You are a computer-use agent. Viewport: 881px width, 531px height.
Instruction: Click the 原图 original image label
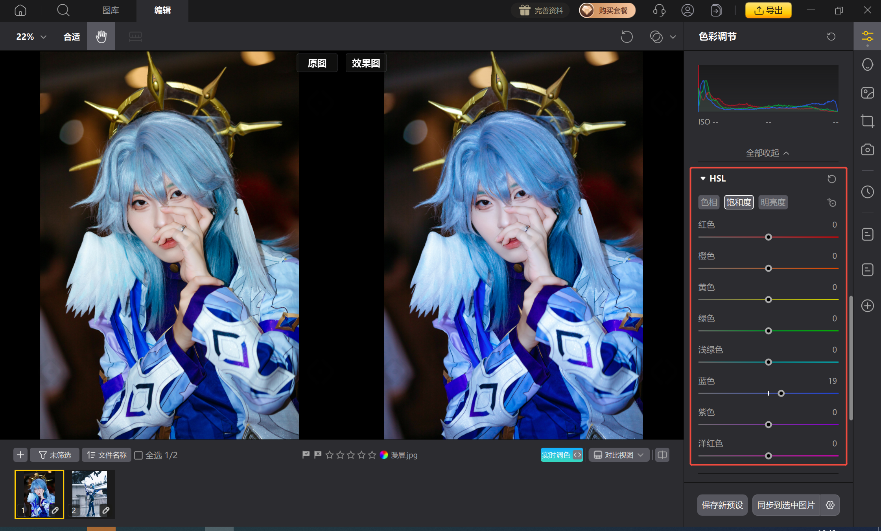[x=317, y=63]
